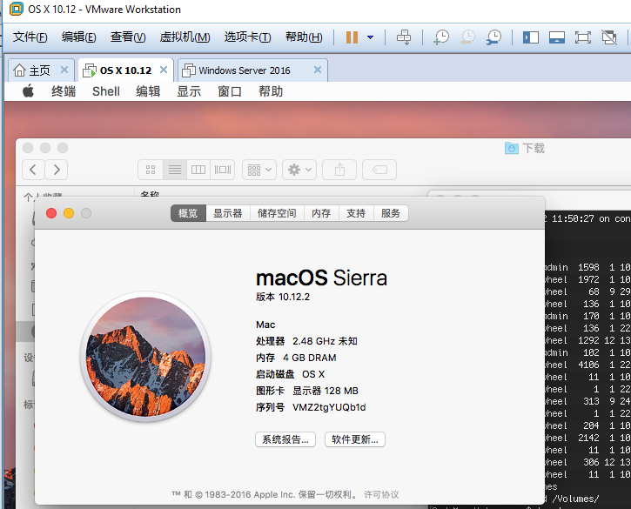The width and height of the screenshot is (631, 509).
Task: Toggle VMware library sidebar view icon
Action: (531, 37)
